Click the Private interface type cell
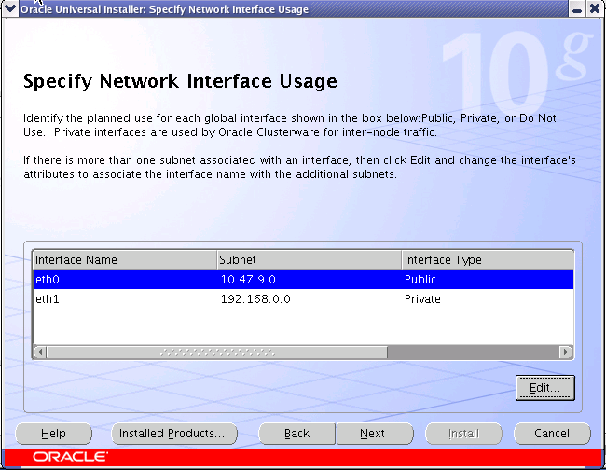The width and height of the screenshot is (606, 470). [488, 298]
